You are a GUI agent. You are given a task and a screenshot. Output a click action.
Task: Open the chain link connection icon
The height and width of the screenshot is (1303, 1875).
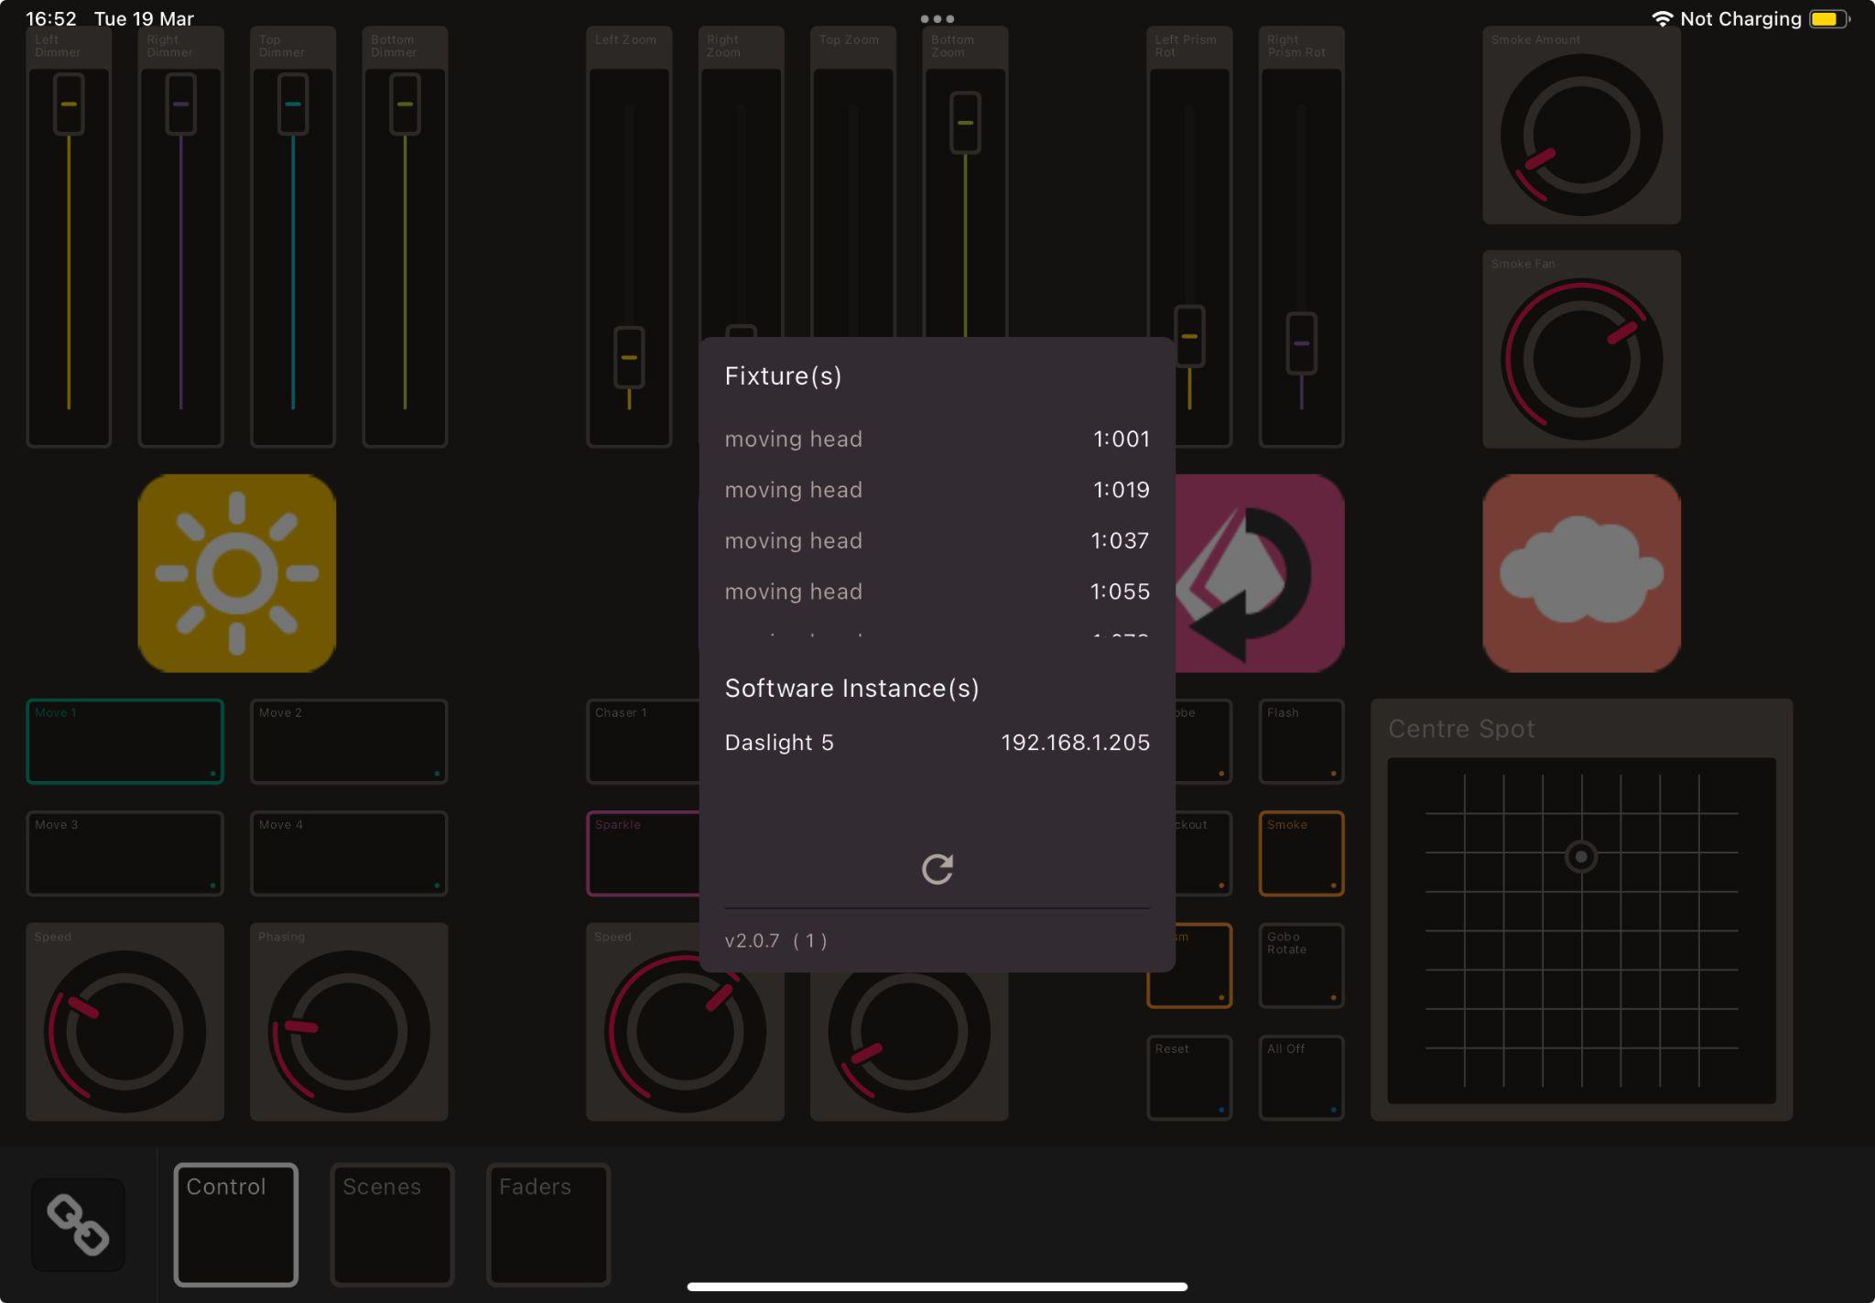coord(78,1224)
